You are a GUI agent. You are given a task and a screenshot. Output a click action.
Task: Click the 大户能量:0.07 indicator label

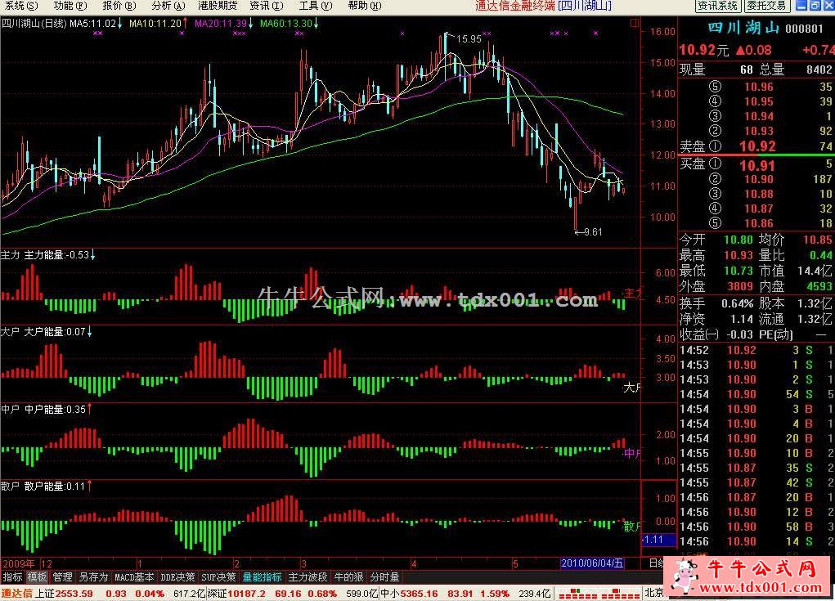point(55,332)
